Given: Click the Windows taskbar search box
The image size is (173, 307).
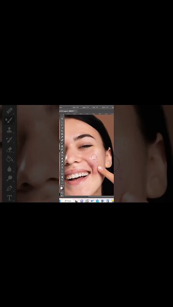Looking at the screenshot, I should [x=68, y=201].
